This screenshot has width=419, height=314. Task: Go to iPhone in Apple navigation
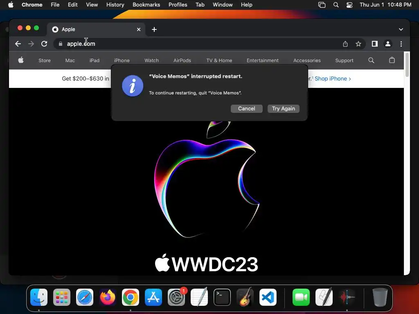pos(122,61)
